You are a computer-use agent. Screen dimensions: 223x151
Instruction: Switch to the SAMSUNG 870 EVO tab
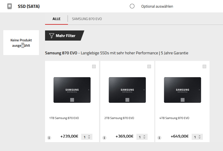87,19
